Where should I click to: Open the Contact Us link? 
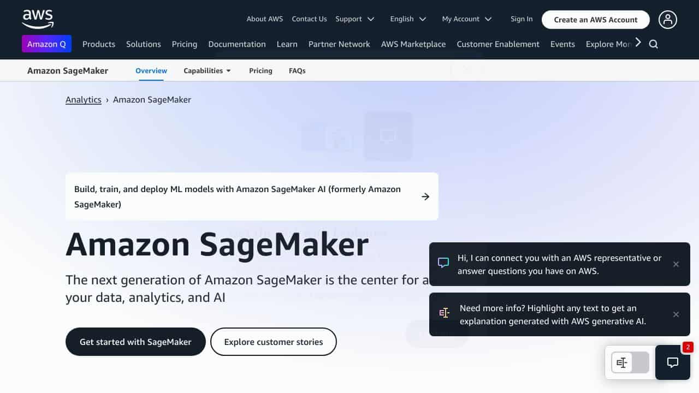(x=309, y=19)
